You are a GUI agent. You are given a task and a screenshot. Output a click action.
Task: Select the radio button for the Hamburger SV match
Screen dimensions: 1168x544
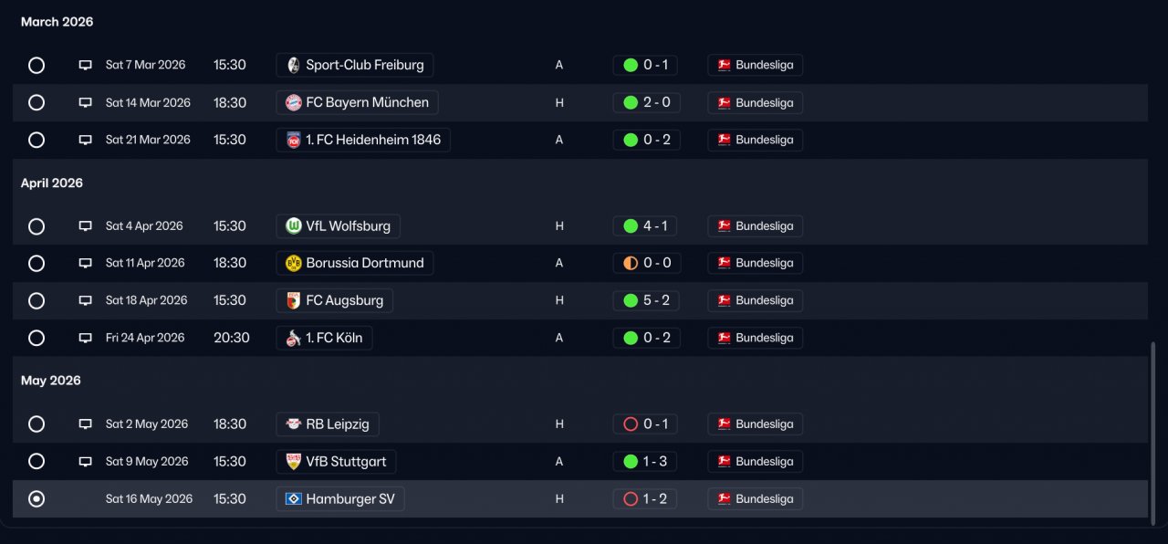[x=36, y=499]
